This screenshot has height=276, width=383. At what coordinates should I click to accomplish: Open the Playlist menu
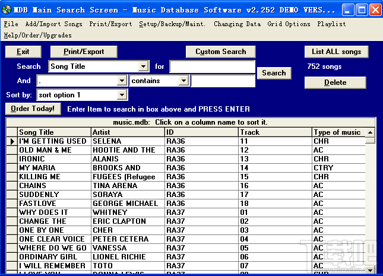click(x=331, y=24)
